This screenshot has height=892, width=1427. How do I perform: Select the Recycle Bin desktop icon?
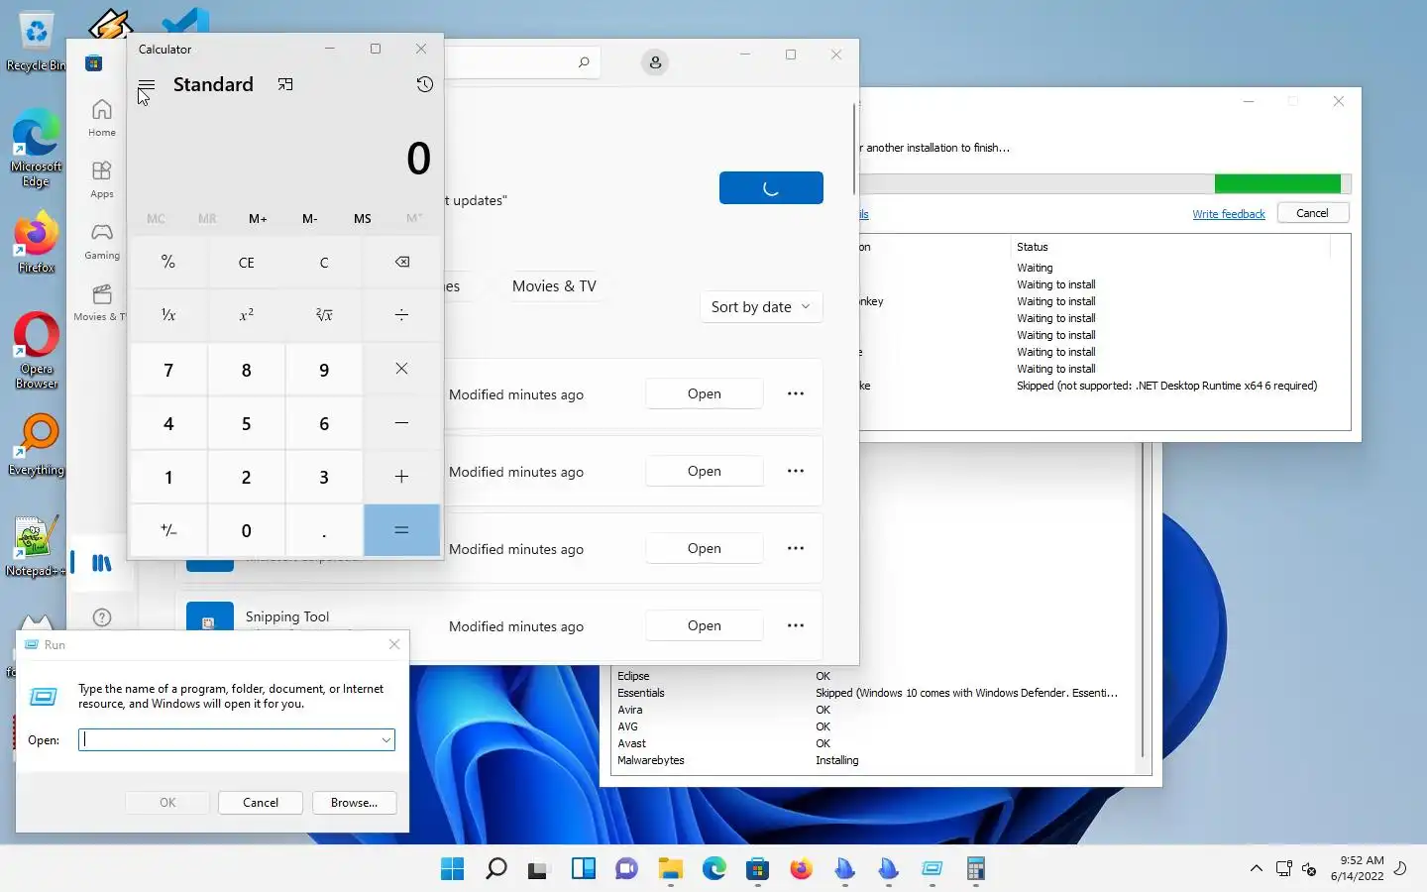37,42
